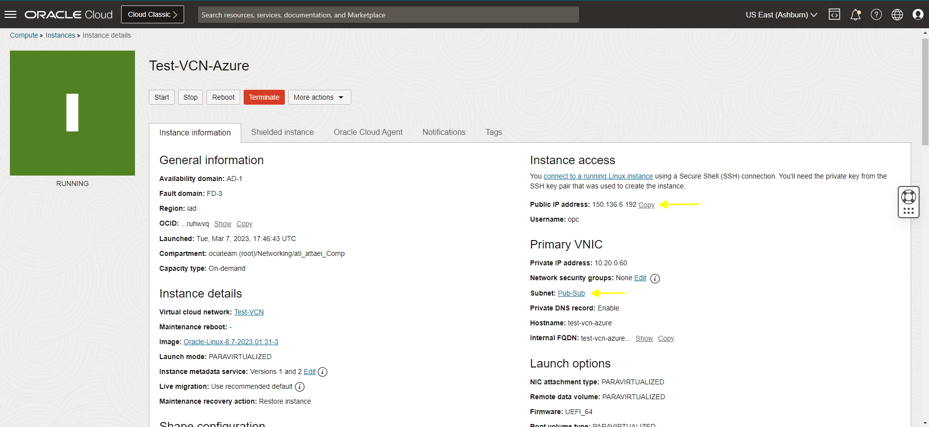
Task: Go to Instances breadcrumb link
Action: [61, 35]
